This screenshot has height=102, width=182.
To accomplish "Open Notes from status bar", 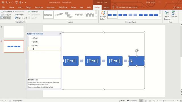I will [x=122, y=101].
